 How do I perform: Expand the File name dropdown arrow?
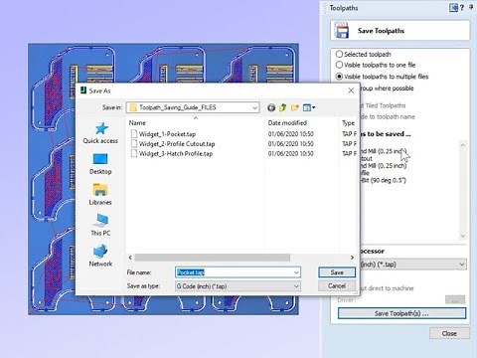point(296,272)
